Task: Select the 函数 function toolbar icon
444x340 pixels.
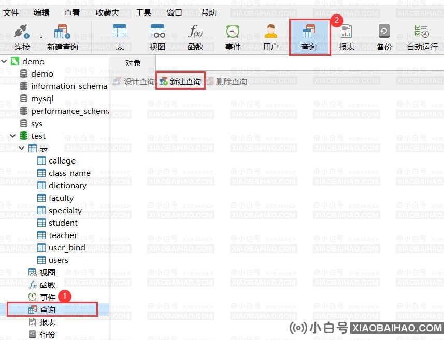Action: coord(195,37)
